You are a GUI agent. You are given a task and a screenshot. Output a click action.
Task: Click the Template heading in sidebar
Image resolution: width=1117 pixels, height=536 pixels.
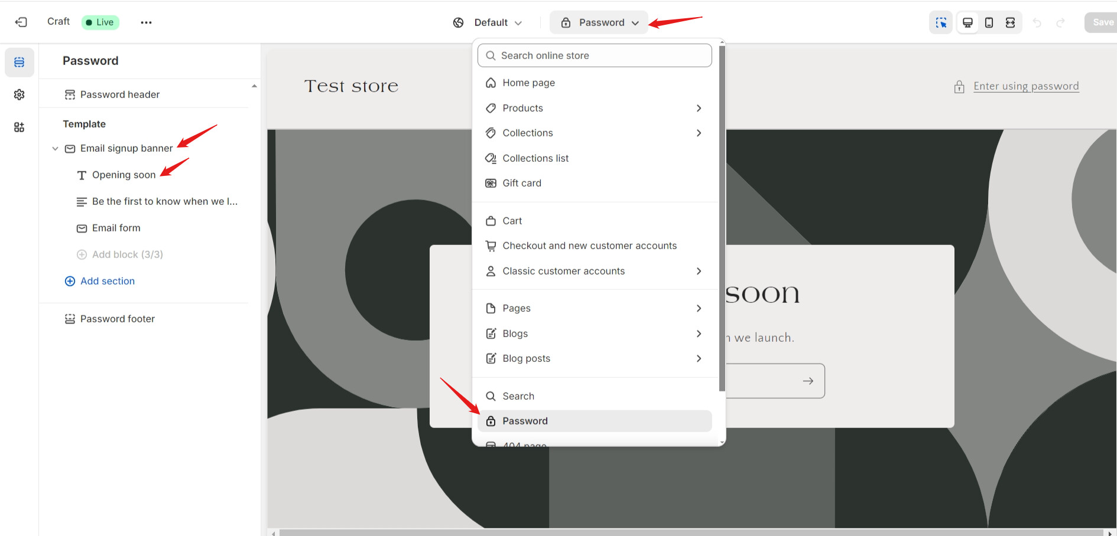[x=85, y=124]
